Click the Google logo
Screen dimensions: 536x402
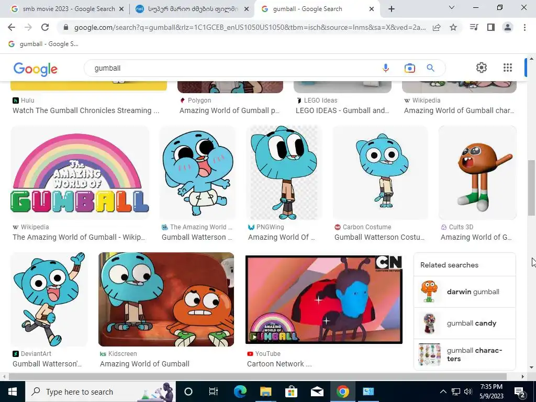36,69
